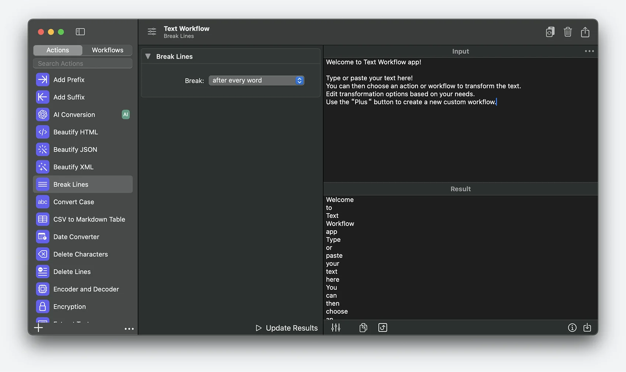Select the Encryption label
The width and height of the screenshot is (626, 372).
point(70,307)
